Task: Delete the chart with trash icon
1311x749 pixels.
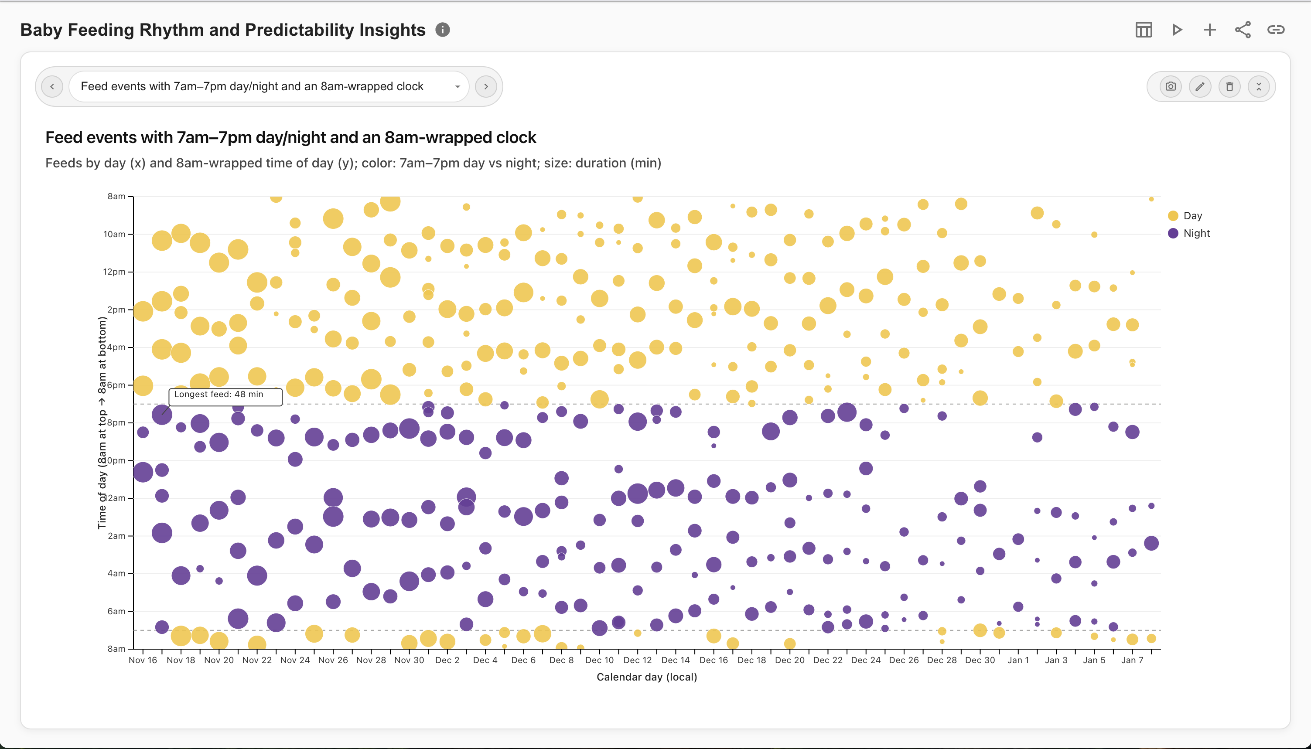Action: (1229, 86)
